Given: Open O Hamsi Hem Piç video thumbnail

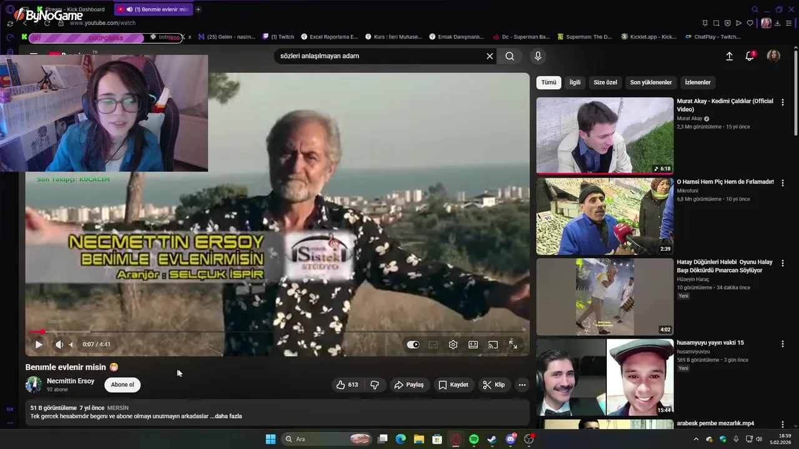Looking at the screenshot, I should (605, 216).
